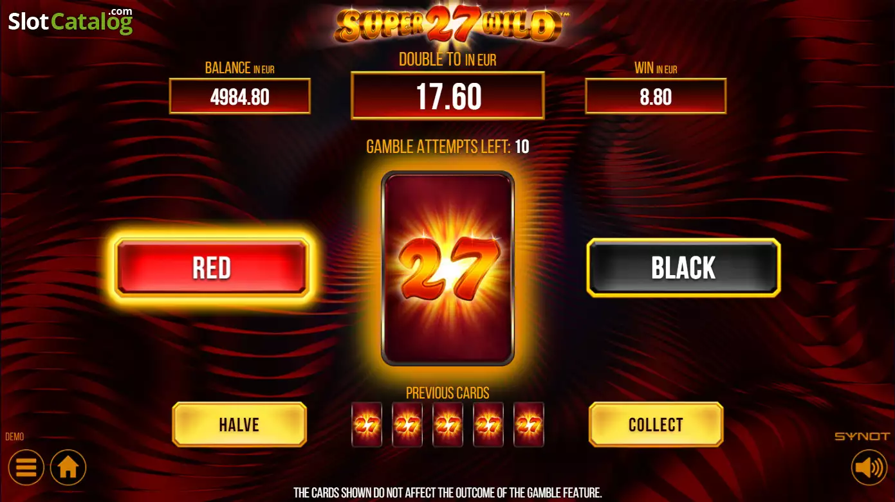The width and height of the screenshot is (895, 502).
Task: Click the home icon button
Action: point(68,467)
